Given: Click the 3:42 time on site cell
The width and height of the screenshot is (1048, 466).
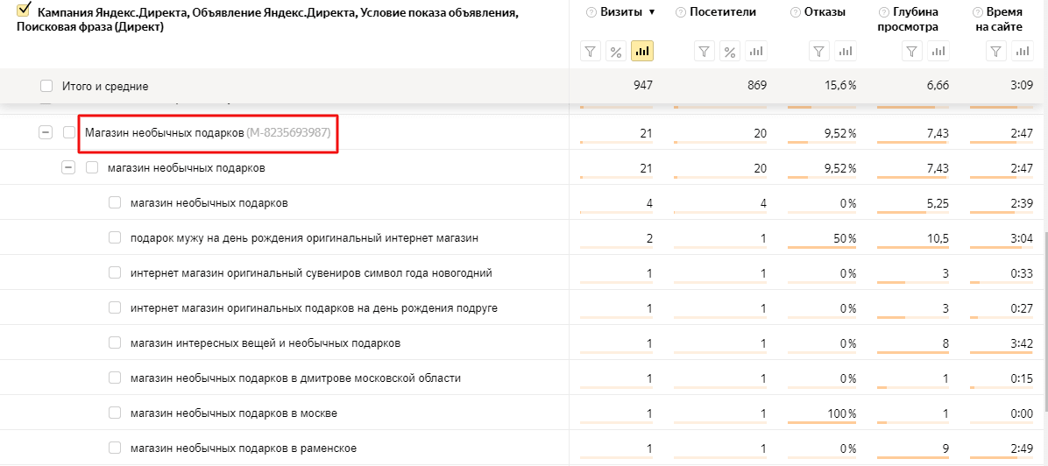Looking at the screenshot, I should tap(1022, 343).
